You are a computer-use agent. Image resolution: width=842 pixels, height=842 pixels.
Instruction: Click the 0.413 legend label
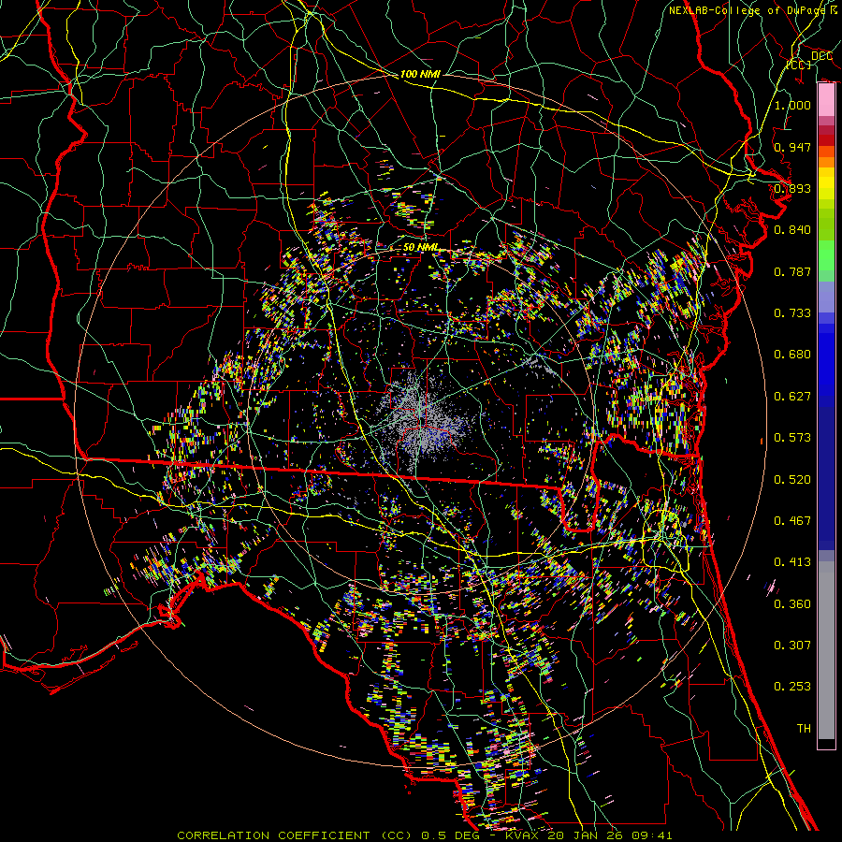click(792, 562)
